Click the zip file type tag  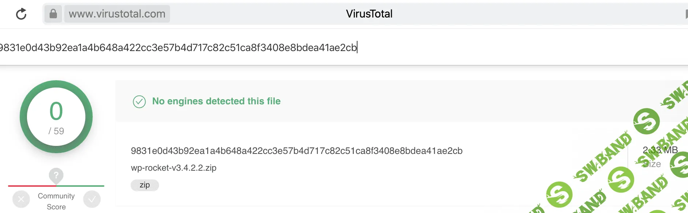145,185
